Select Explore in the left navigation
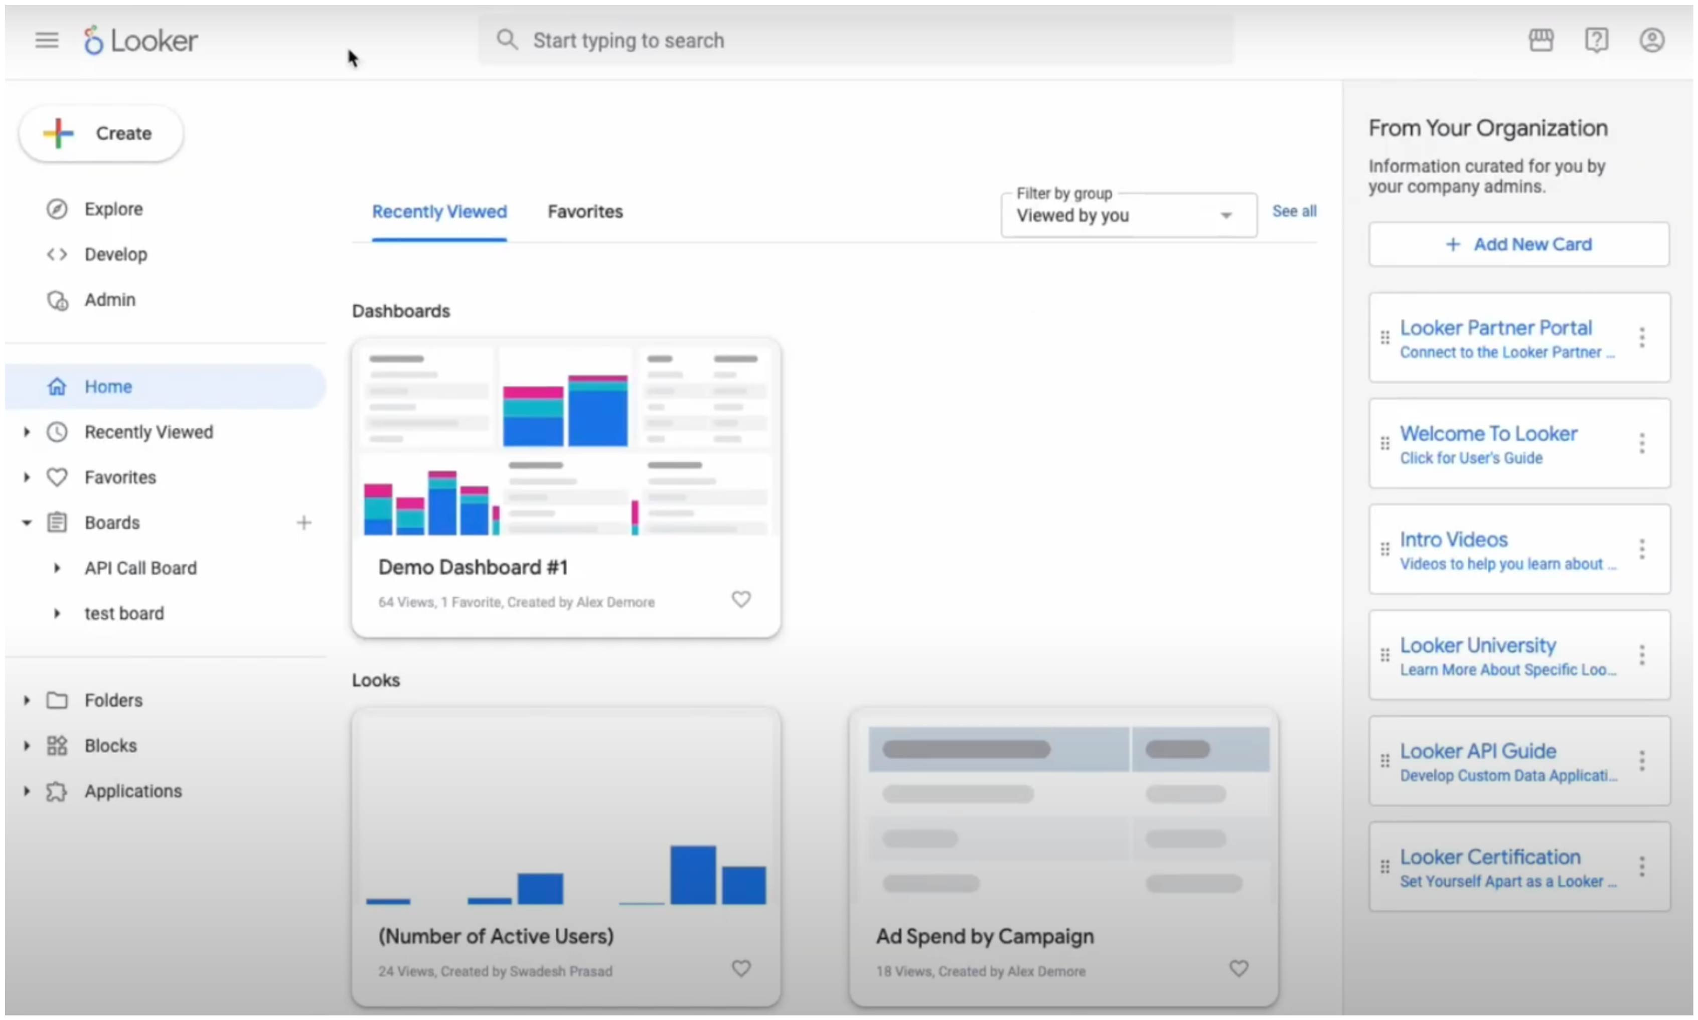Viewport: 1698px width, 1020px height. (113, 209)
